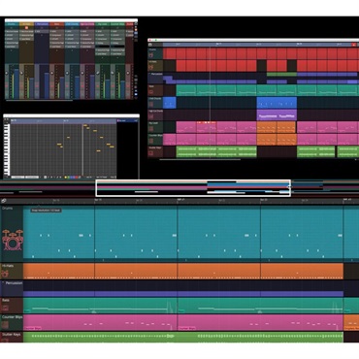Image resolution: width=359 pixels, height=359 pixels.
Task: Open the first plug-in slot on the Pity Lead mixer channel
Action: click(x=102, y=31)
